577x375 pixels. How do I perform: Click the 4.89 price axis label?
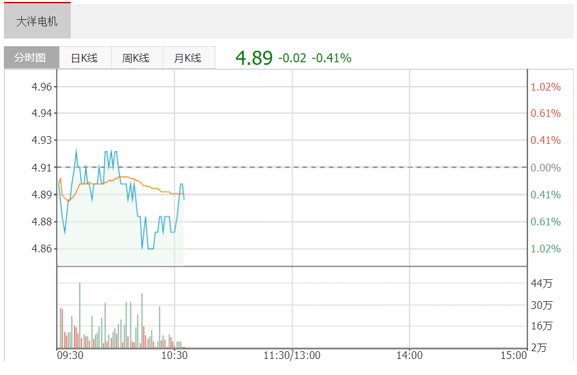click(42, 195)
